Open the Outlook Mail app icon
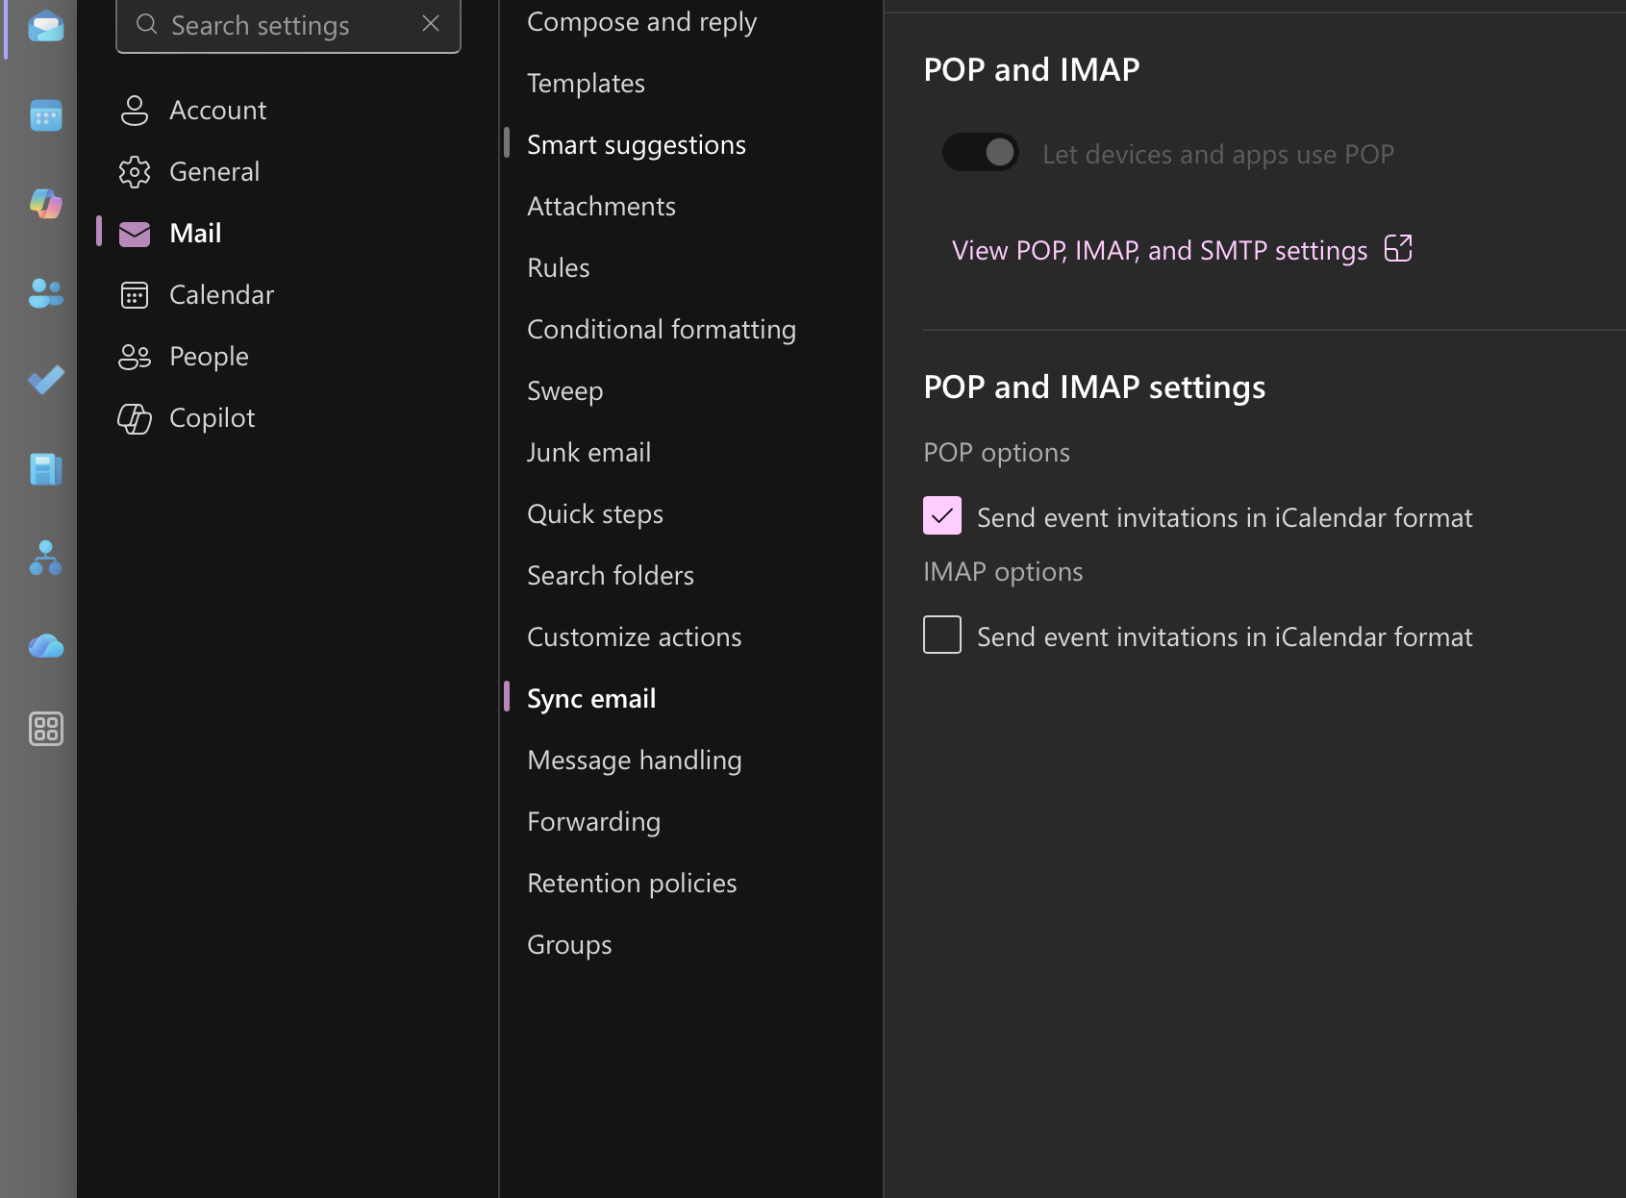 (x=45, y=27)
